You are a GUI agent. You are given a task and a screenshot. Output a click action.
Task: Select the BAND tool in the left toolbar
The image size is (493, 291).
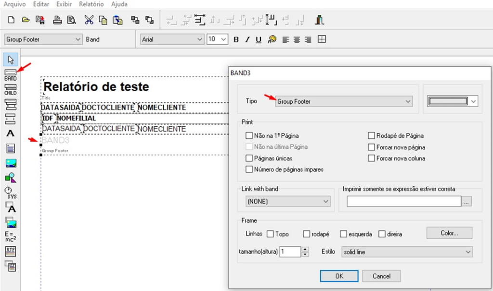click(10, 75)
